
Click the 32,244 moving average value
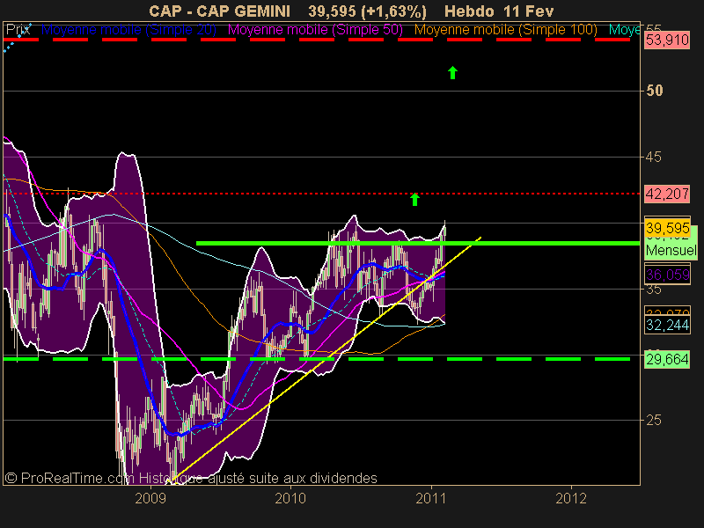tap(667, 325)
